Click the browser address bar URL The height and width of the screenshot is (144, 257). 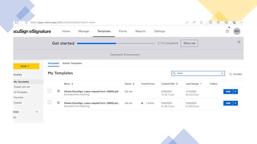tap(63, 22)
